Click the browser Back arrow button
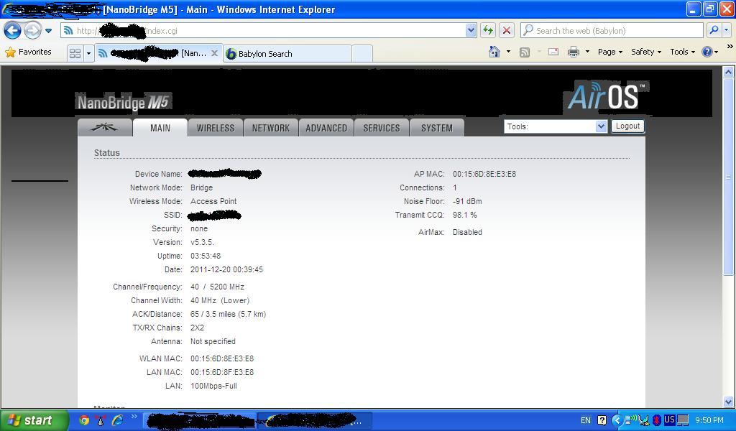This screenshot has height=431, width=736. [12, 31]
